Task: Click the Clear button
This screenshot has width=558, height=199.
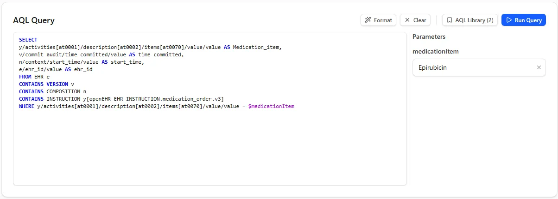Action: [415, 20]
